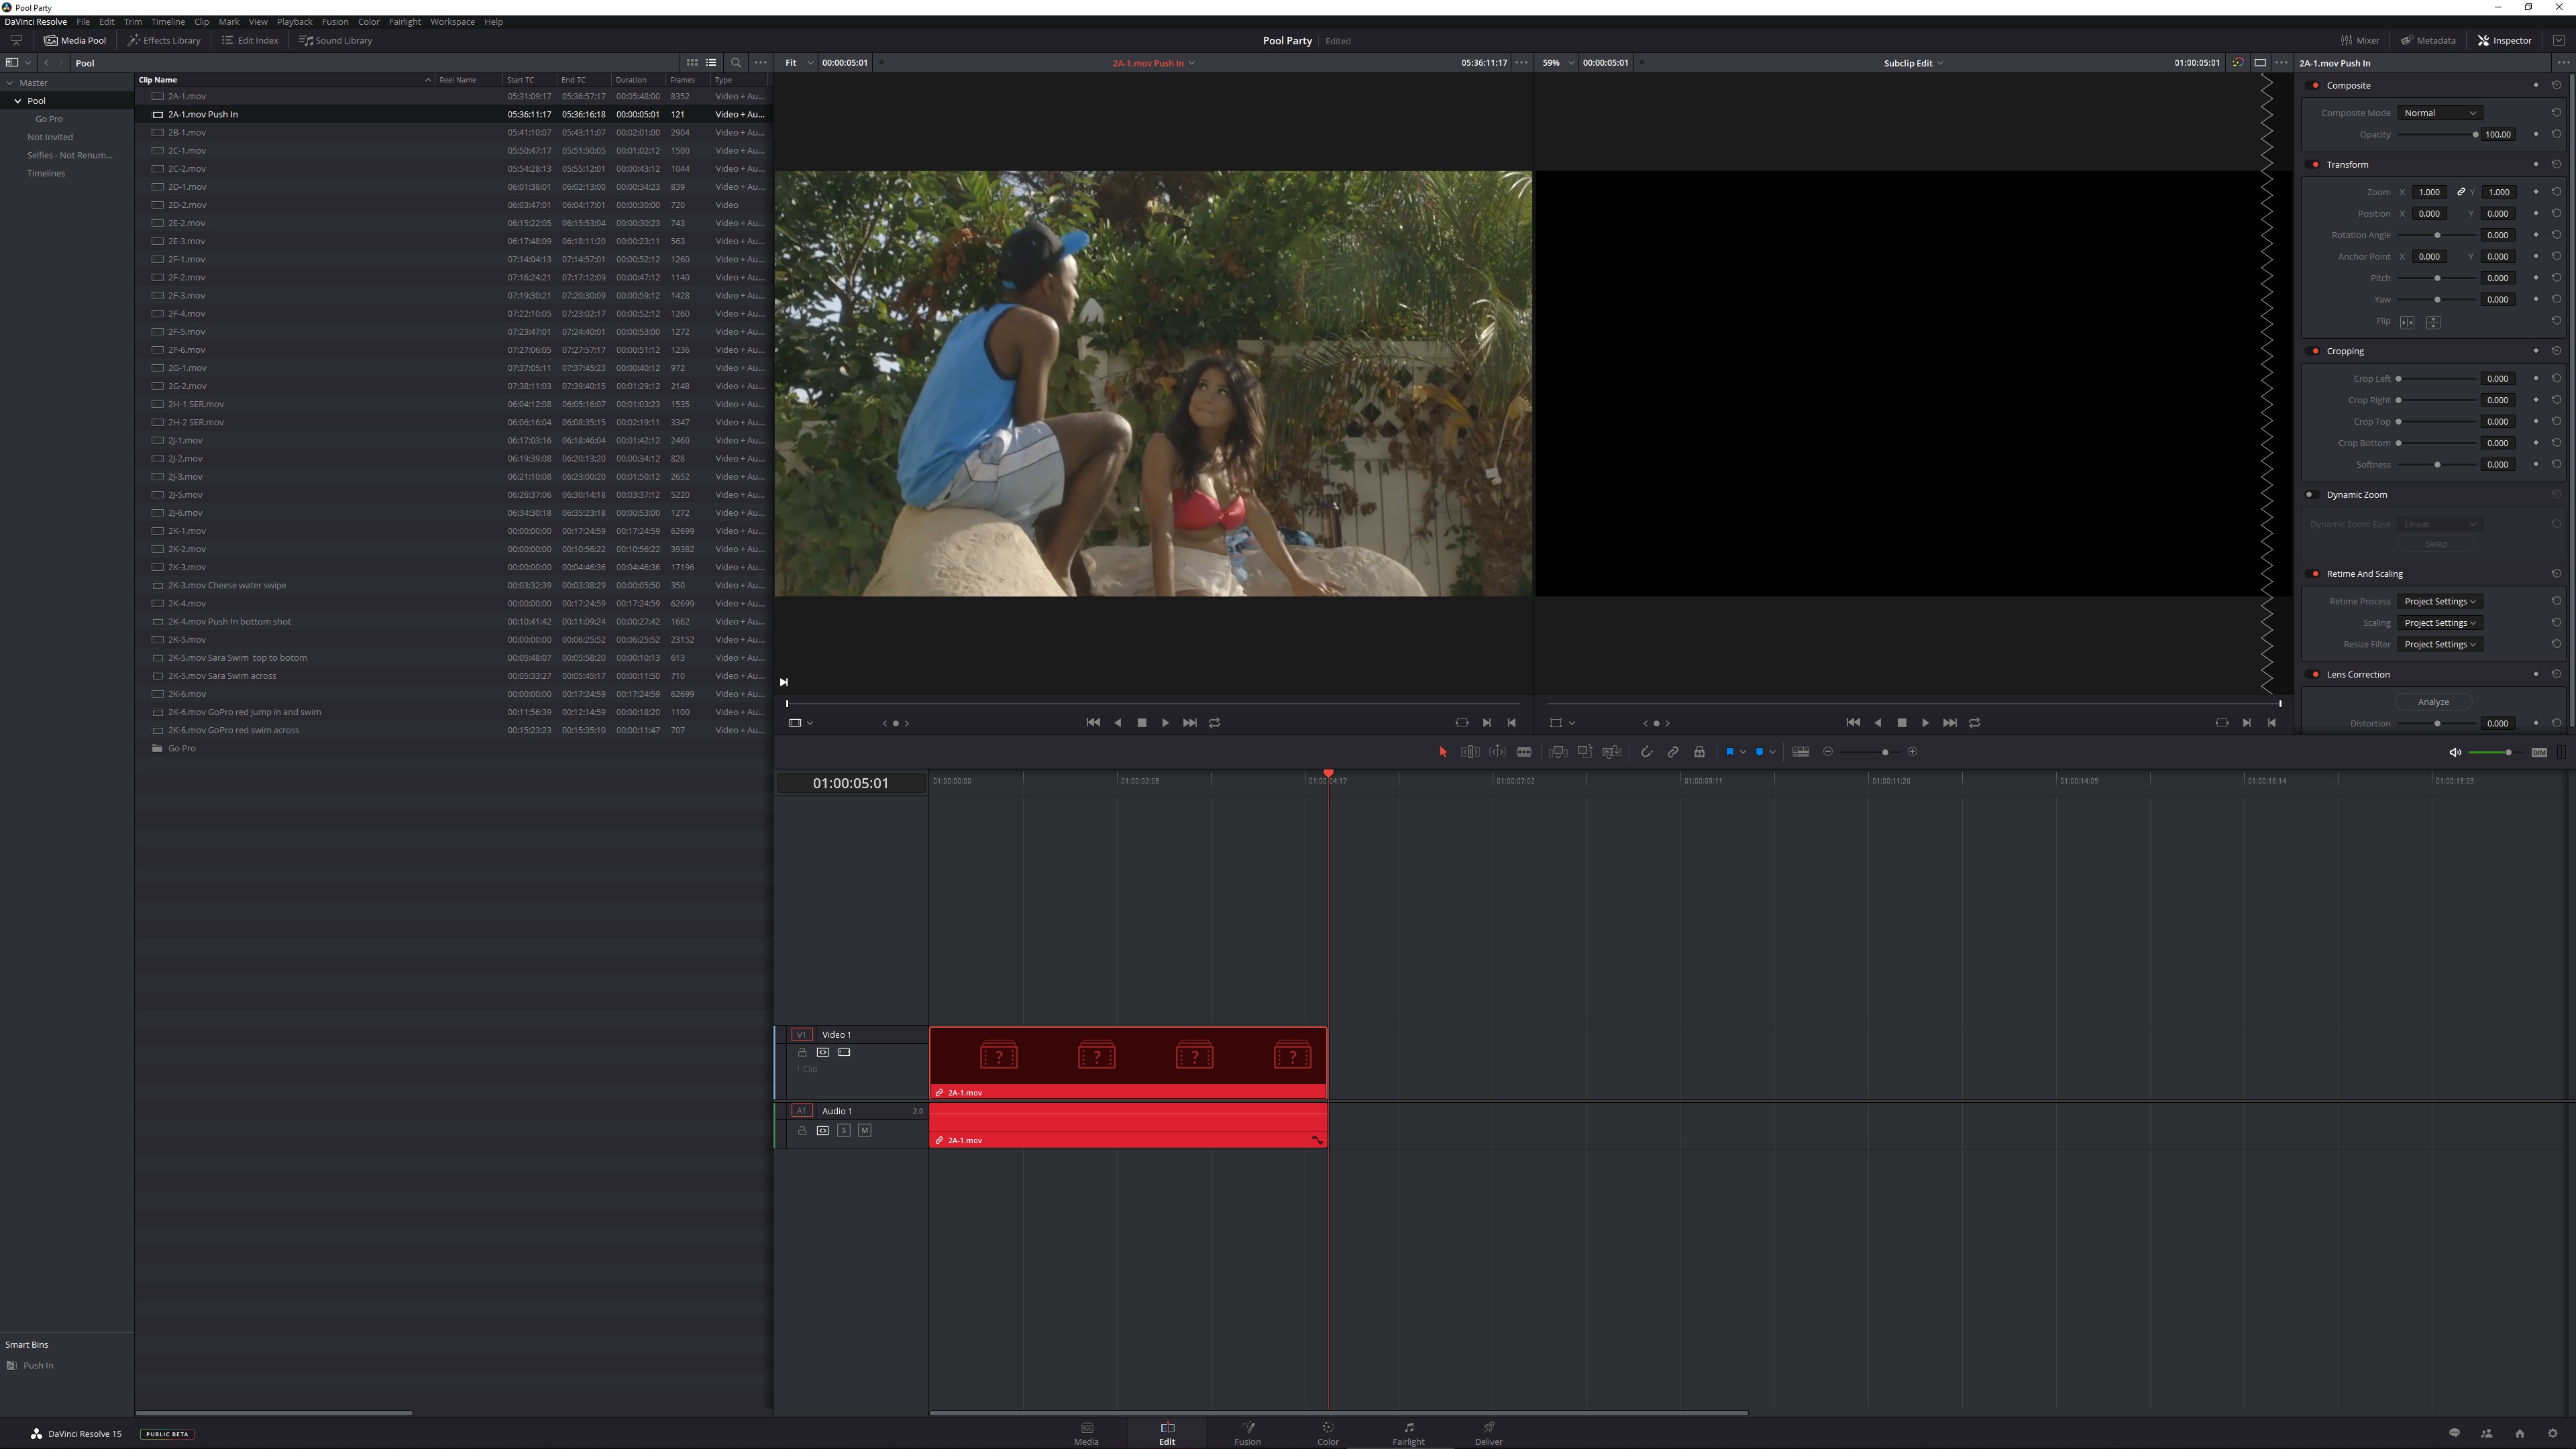Click the Analyze lens correction button

click(2433, 702)
